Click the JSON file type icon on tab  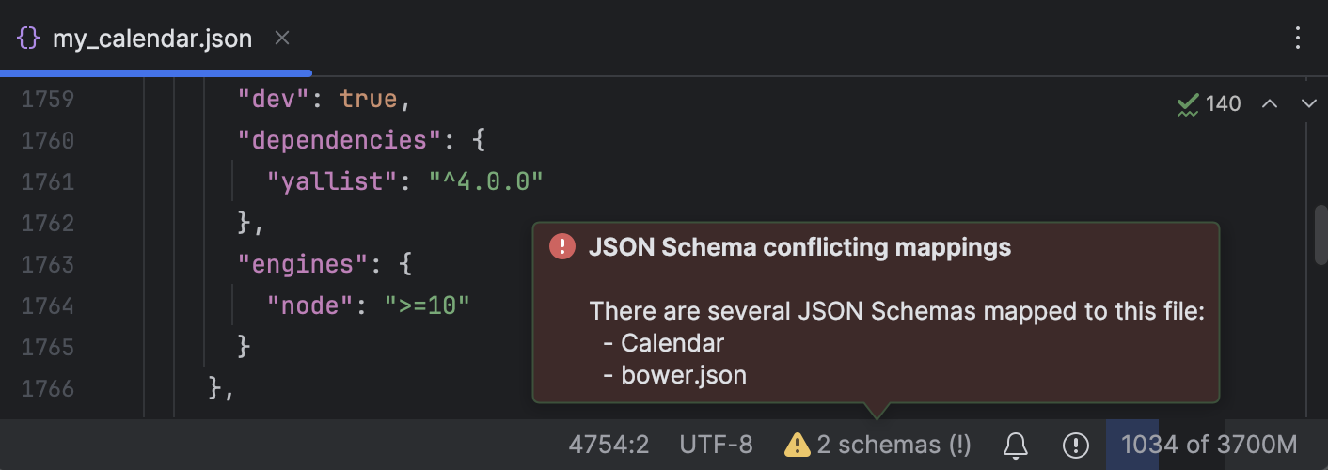[29, 39]
